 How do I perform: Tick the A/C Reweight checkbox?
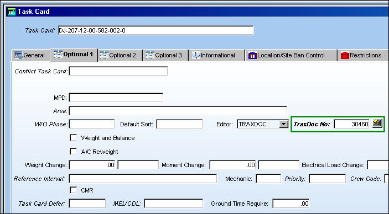tap(73, 152)
